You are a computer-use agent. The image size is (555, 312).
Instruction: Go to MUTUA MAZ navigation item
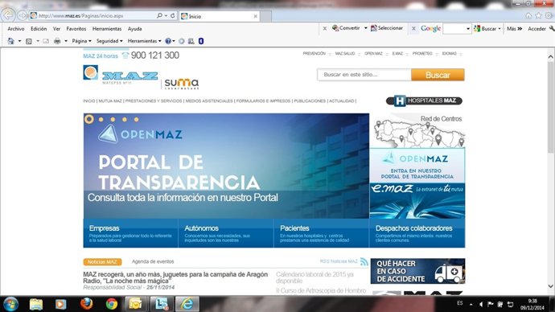click(110, 101)
